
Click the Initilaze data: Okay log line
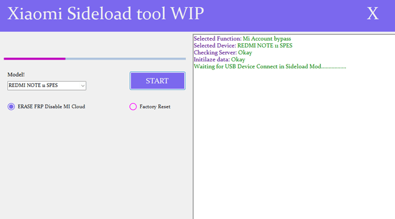point(219,60)
